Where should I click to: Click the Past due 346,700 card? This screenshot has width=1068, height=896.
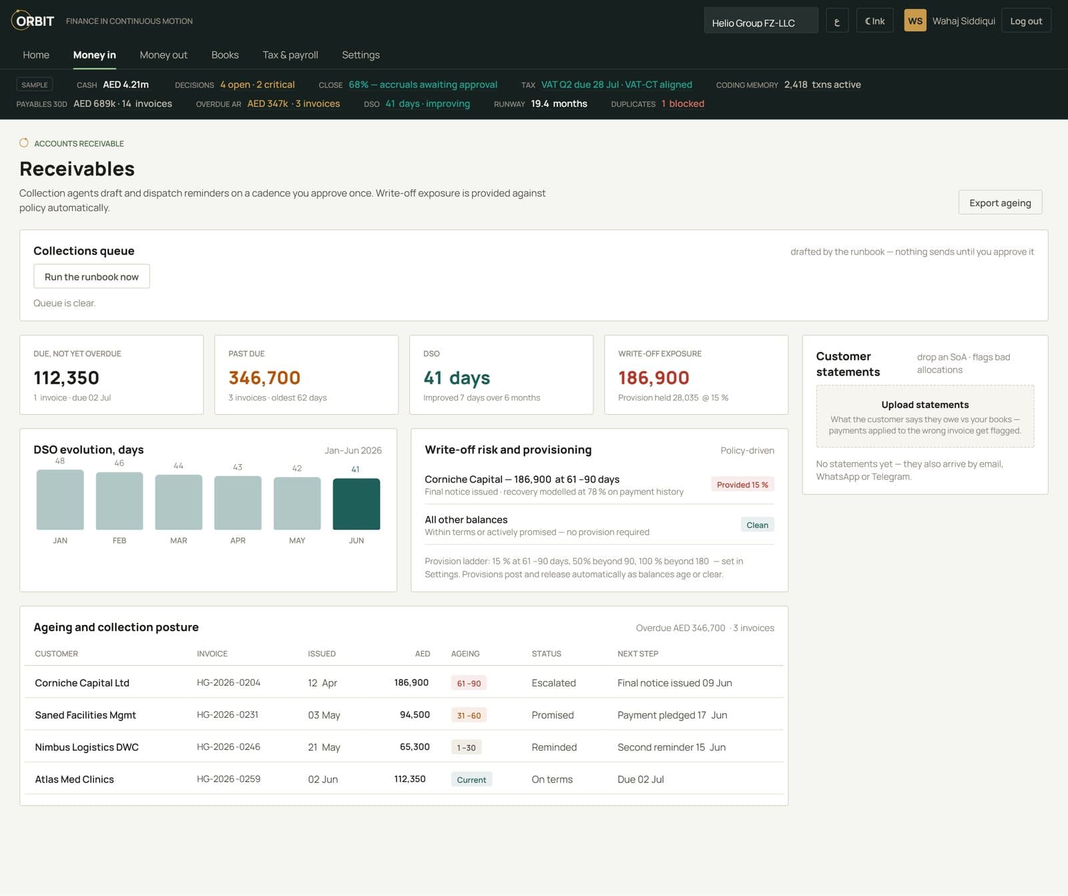click(306, 375)
